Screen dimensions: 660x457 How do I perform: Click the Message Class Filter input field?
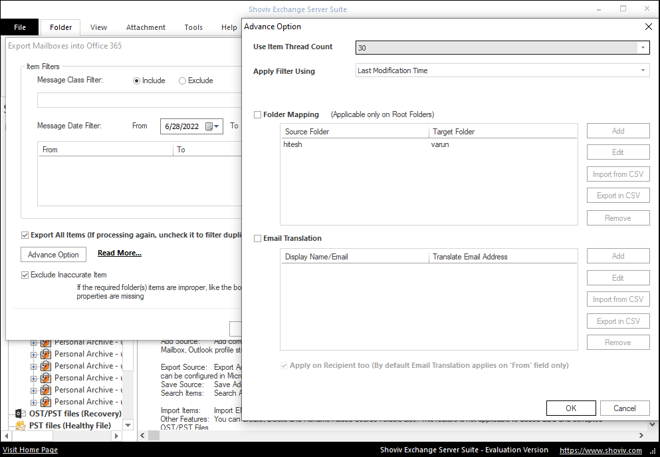coord(140,100)
